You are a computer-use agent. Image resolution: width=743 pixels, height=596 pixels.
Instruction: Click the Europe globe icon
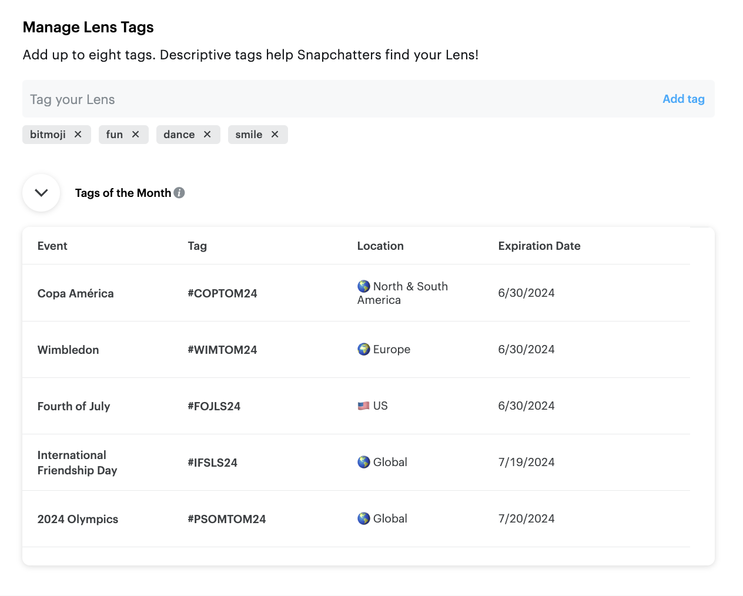pos(363,350)
